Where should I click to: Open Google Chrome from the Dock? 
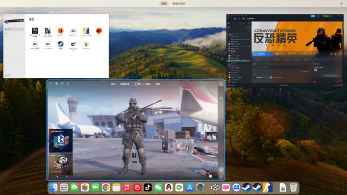pos(106,188)
